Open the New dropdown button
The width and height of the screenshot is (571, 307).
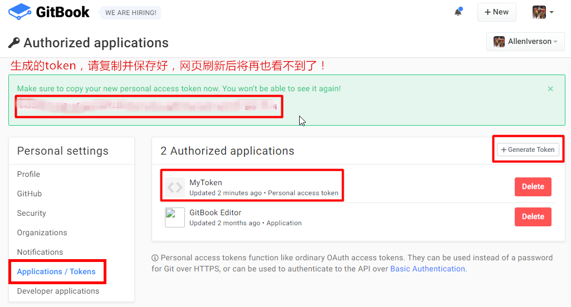point(496,12)
